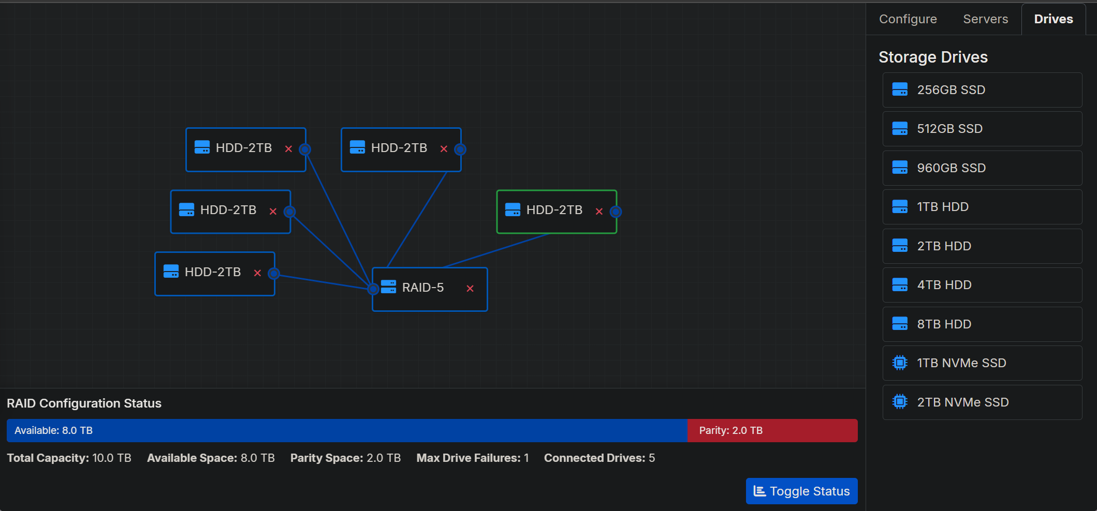Delete the green-bordered HDD-2TB node
This screenshot has height=511, width=1097.
pos(599,211)
